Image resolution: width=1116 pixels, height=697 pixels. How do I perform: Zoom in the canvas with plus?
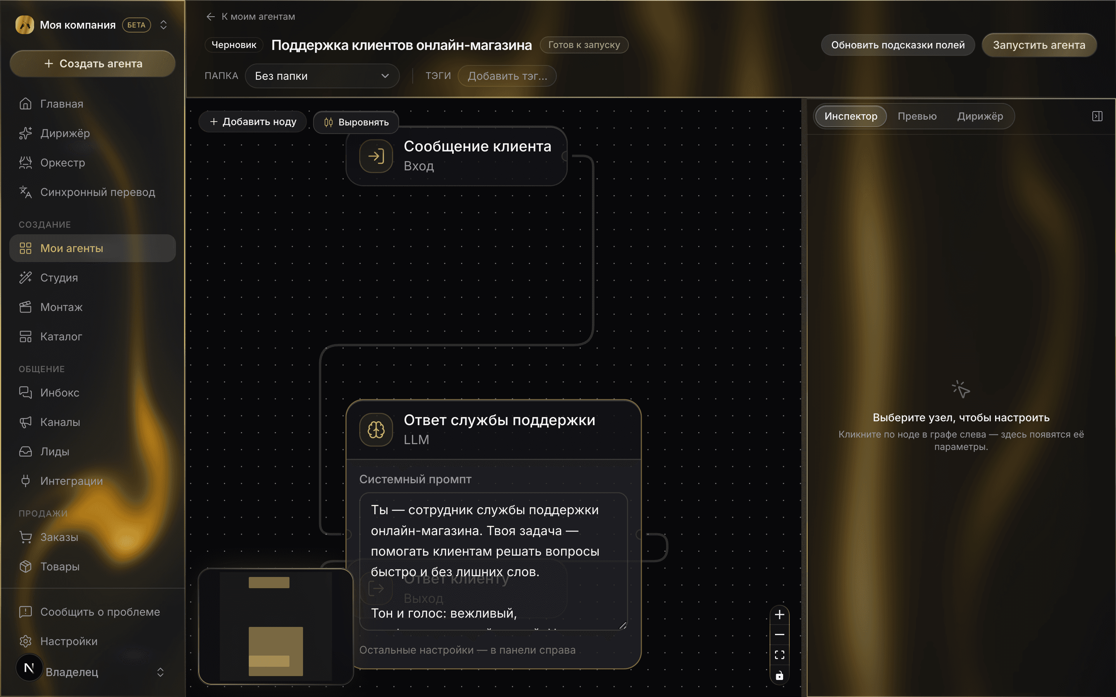point(779,615)
